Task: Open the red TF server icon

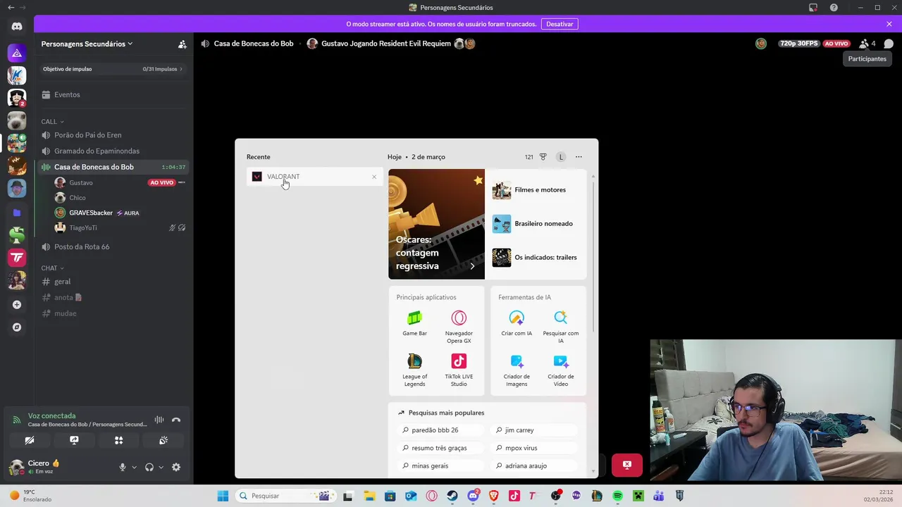Action: (17, 258)
